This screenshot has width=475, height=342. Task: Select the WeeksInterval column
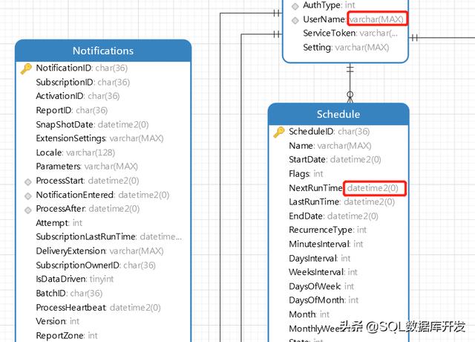324,272
